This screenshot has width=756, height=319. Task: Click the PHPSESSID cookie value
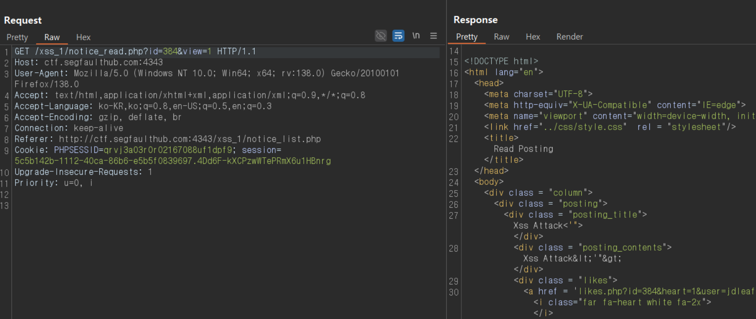(x=168, y=150)
